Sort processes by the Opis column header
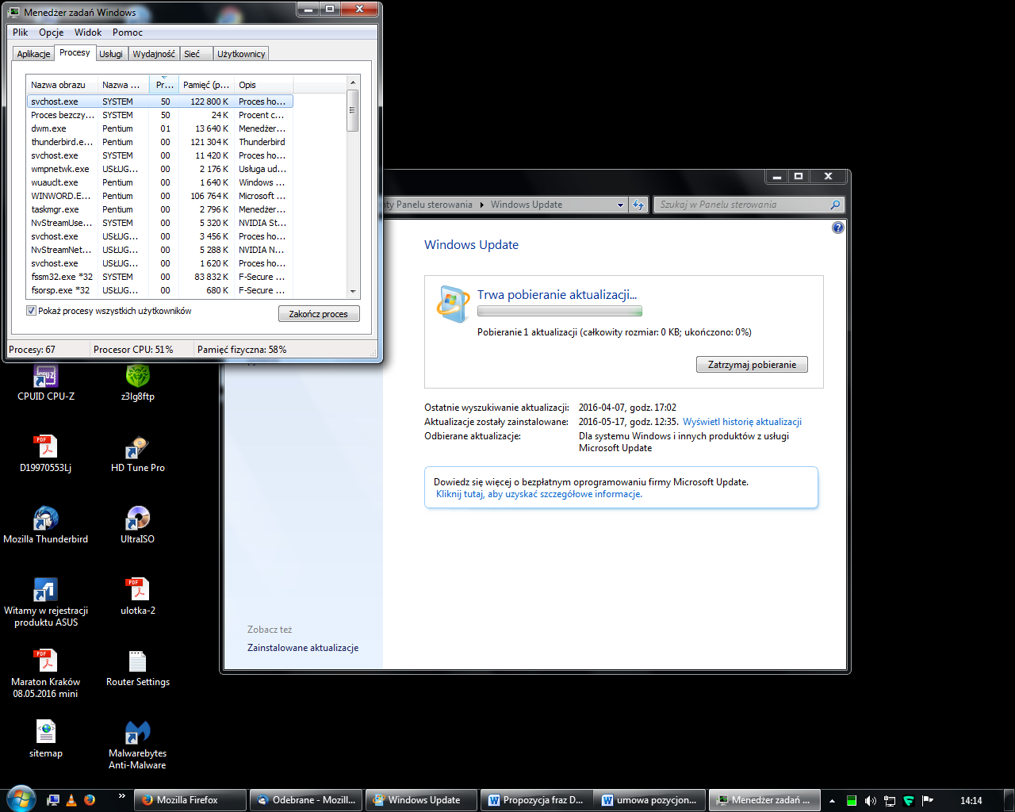This screenshot has height=812, width=1015. (264, 85)
